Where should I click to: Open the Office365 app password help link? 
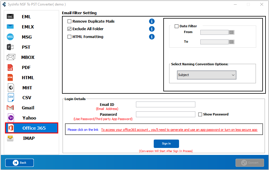(179, 130)
